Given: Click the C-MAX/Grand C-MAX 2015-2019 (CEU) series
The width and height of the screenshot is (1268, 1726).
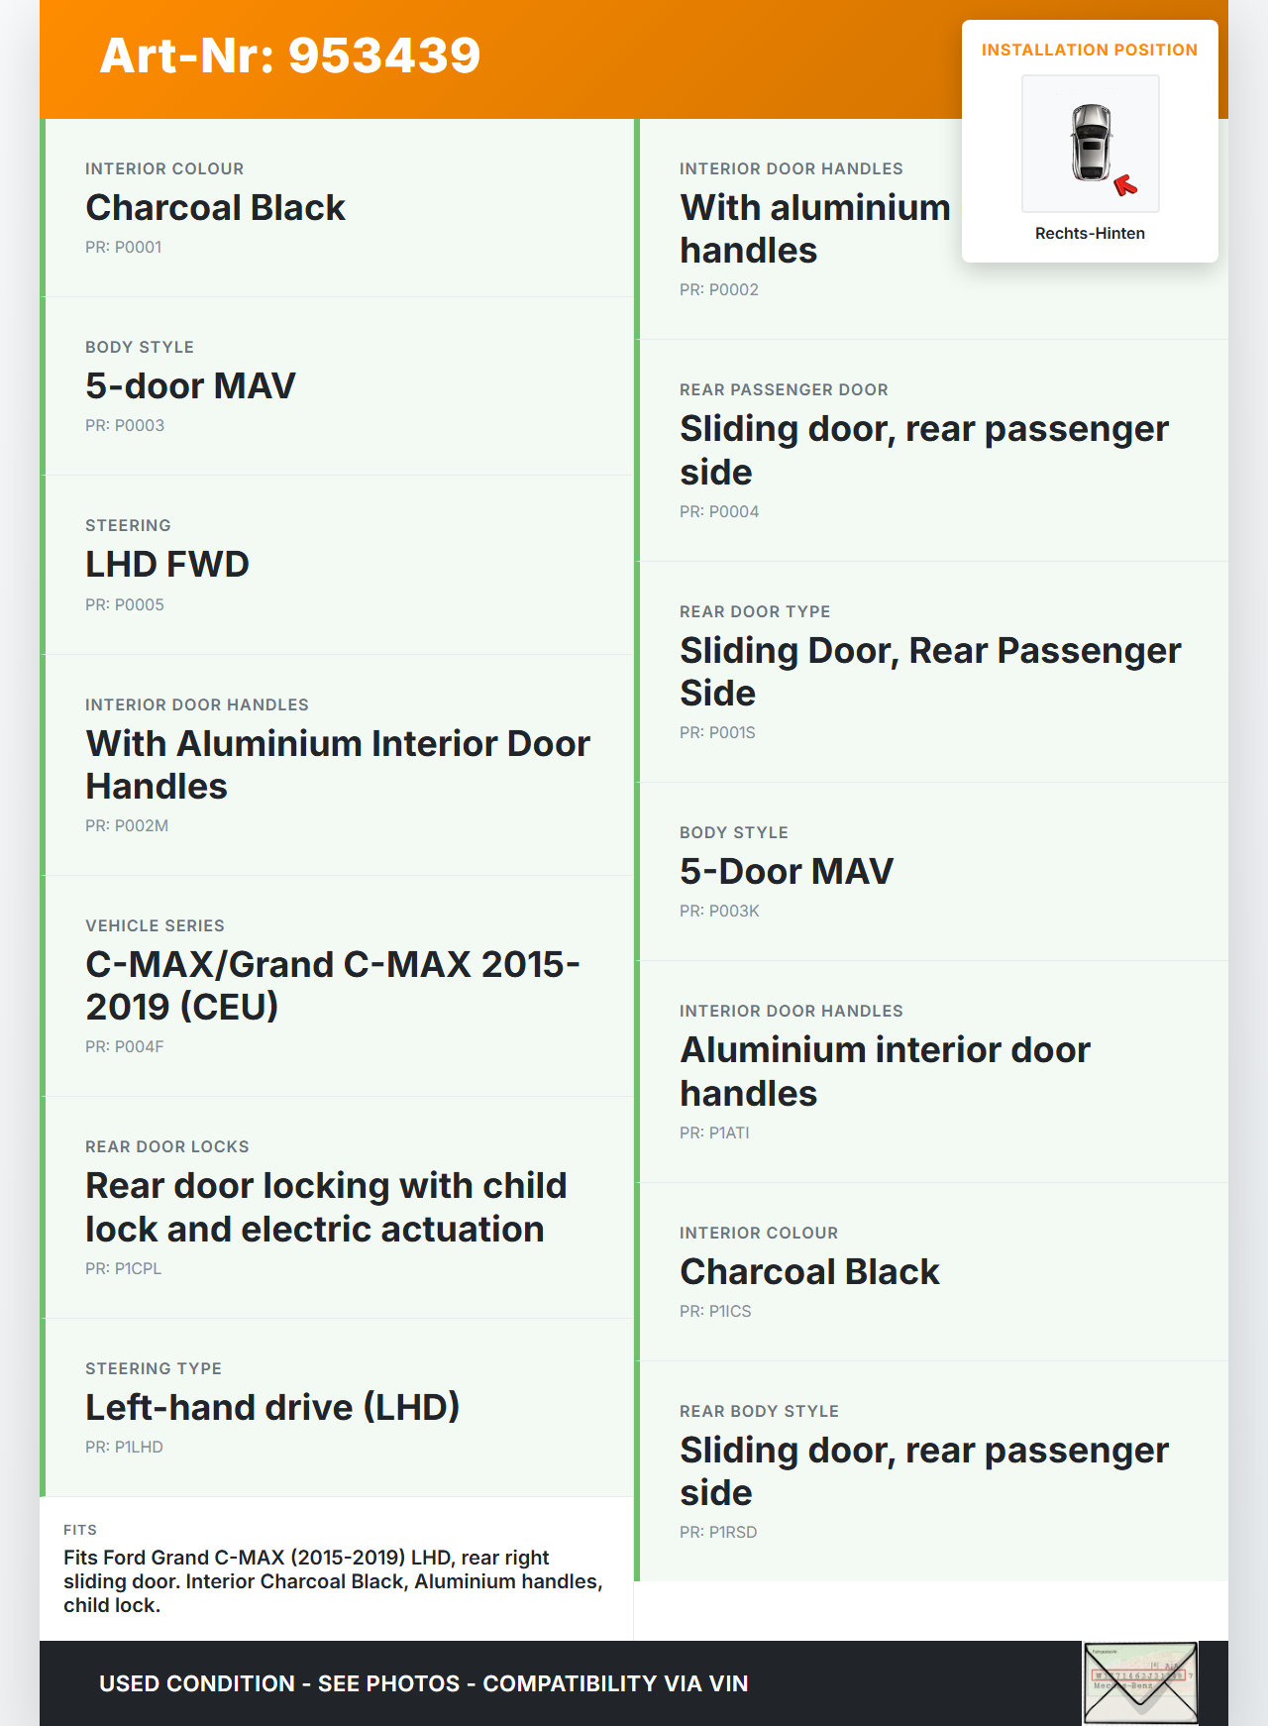Looking at the screenshot, I should [x=332, y=986].
